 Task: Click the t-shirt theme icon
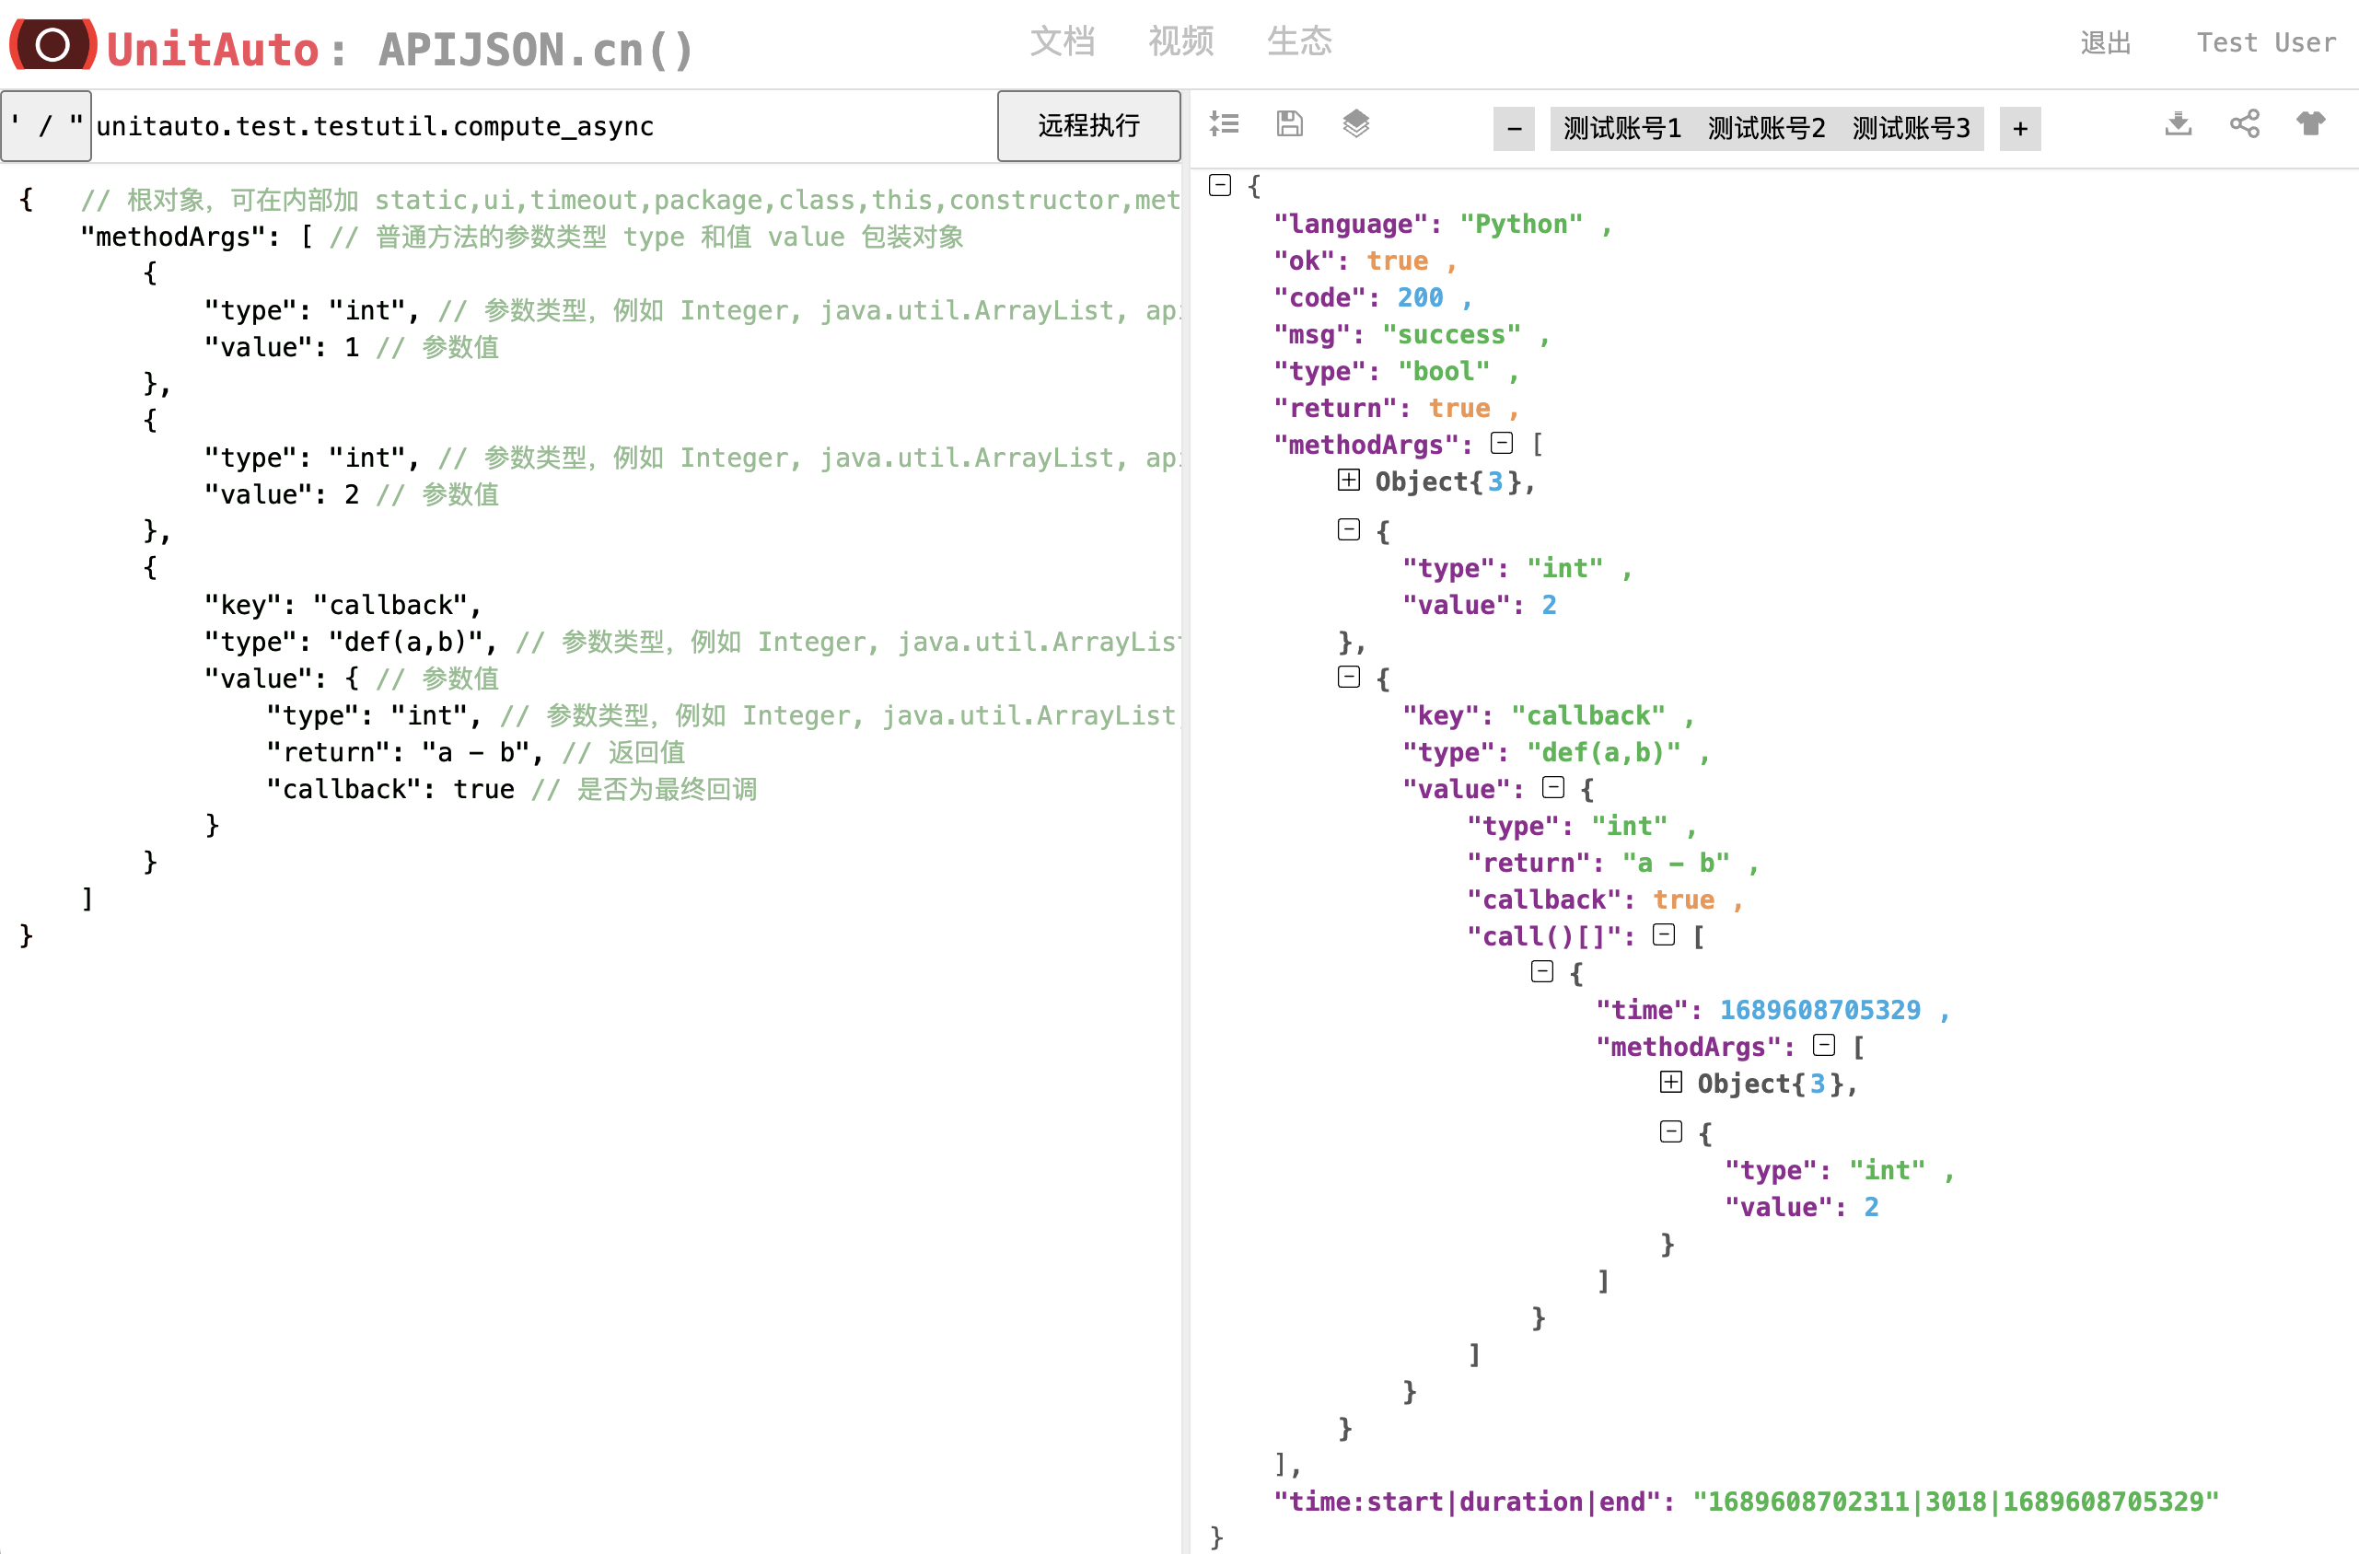pyautogui.click(x=2309, y=124)
